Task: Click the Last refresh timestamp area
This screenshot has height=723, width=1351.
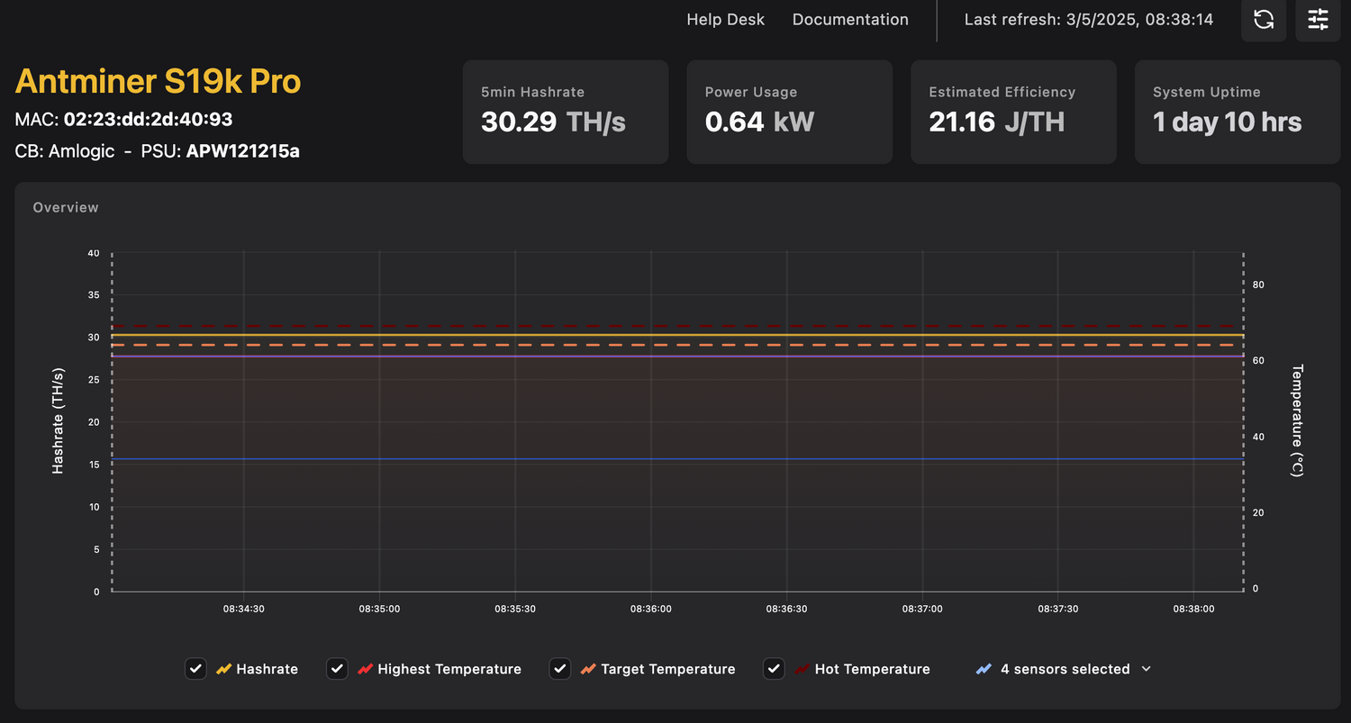Action: tap(1090, 19)
